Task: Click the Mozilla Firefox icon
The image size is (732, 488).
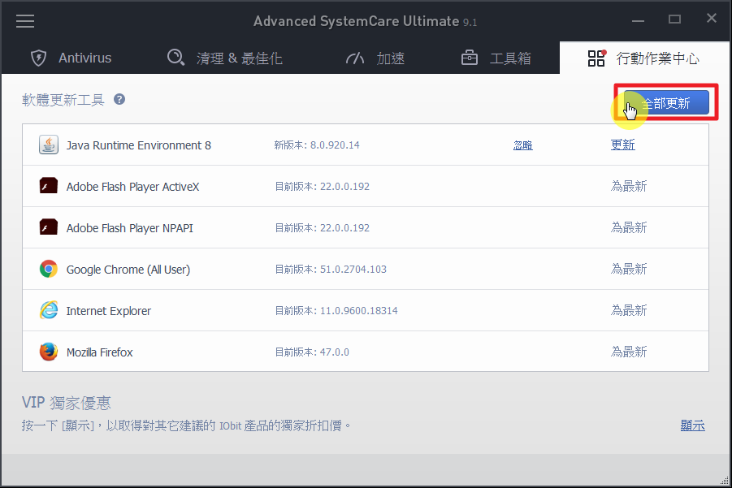Action: click(x=49, y=352)
